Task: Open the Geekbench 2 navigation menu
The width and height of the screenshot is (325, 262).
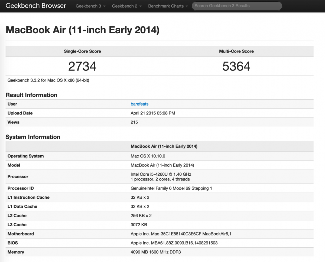Action: (125, 6)
